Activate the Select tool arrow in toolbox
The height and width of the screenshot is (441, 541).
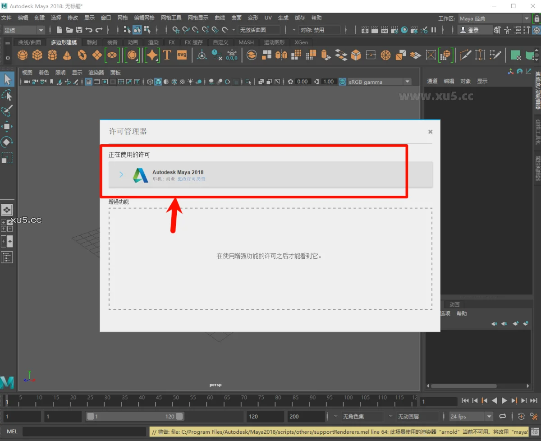point(7,79)
